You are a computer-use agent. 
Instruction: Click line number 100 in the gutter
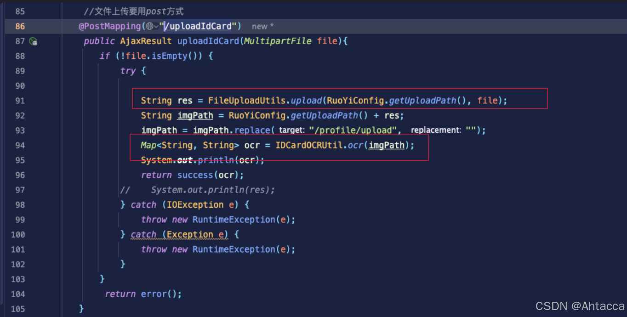tap(18, 235)
